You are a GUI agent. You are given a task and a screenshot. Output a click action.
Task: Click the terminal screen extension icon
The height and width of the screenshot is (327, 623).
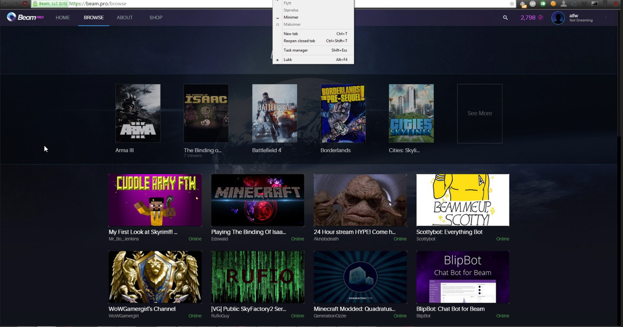point(594,4)
